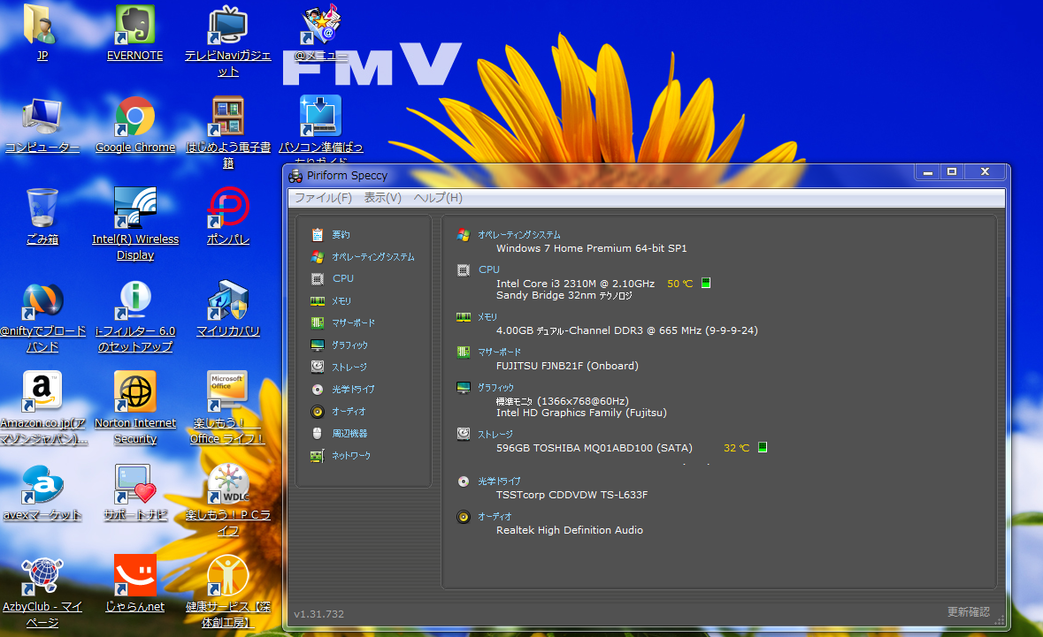
Task: Select 周辺機器 in the sidebar list
Action: click(x=349, y=433)
